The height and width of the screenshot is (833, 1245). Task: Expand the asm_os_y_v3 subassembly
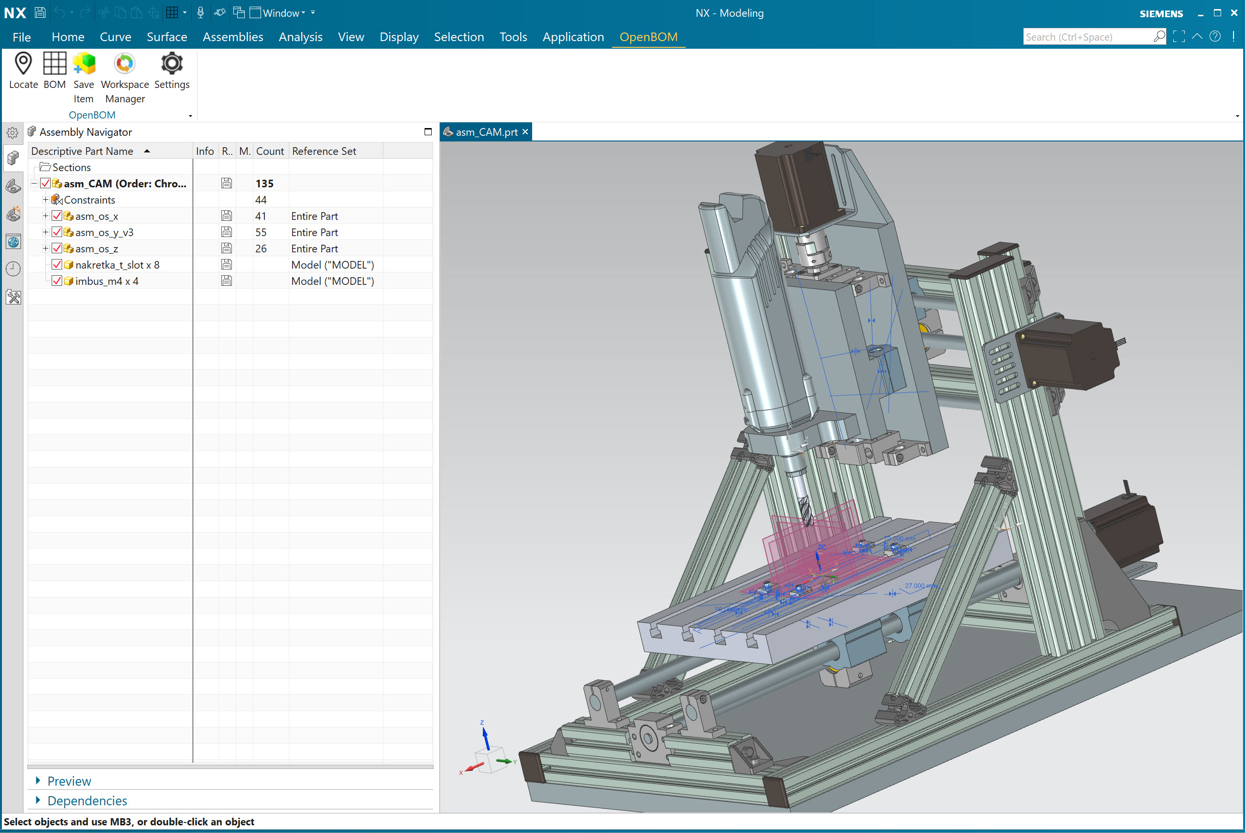46,232
